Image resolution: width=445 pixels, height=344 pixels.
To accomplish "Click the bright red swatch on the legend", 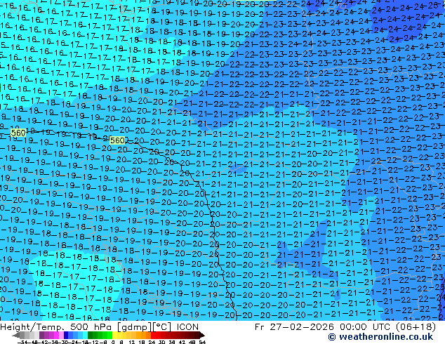I will point(153,335).
